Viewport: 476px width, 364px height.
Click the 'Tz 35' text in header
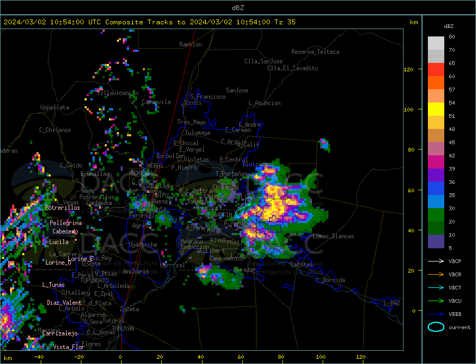[285, 22]
